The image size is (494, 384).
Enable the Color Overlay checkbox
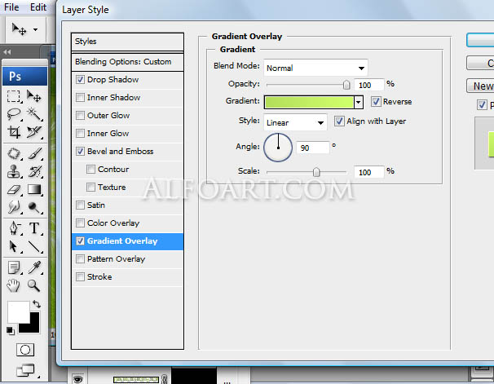tap(80, 223)
